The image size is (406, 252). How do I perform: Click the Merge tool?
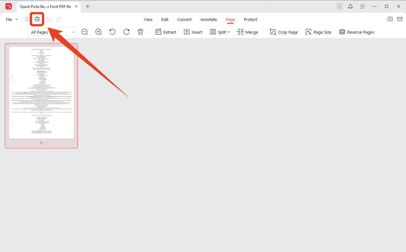click(247, 32)
